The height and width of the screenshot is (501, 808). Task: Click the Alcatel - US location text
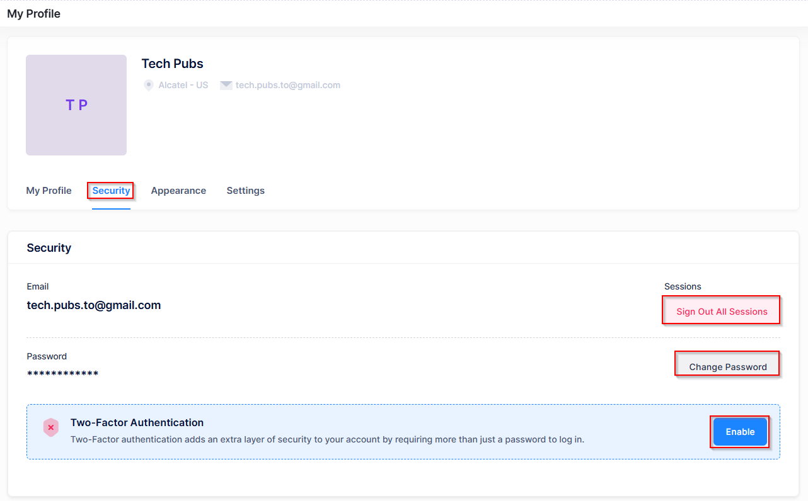coord(183,85)
